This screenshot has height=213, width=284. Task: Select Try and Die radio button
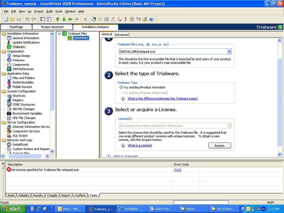tap(122, 93)
